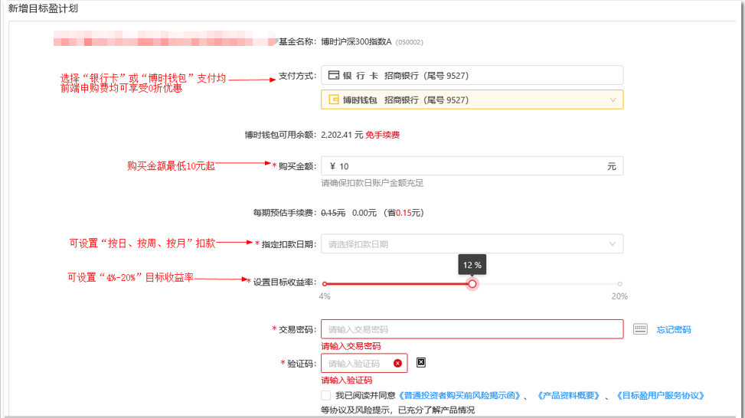Viewport: 745px width, 418px height.
Task: Click the 忘记密码 link
Action: tap(673, 330)
